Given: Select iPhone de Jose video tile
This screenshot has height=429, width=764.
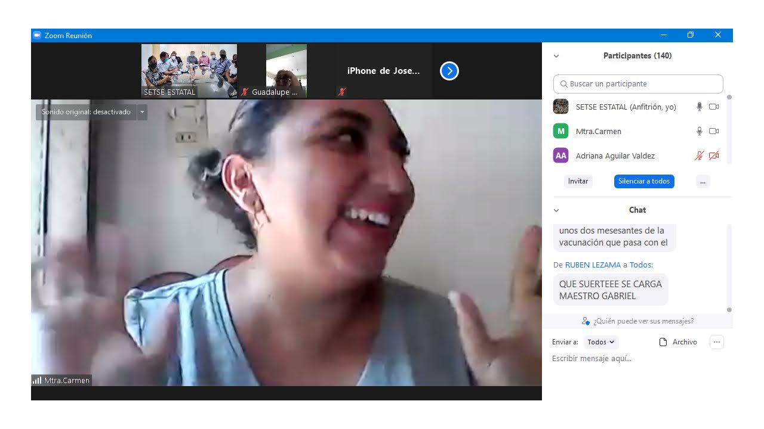Looking at the screenshot, I should pyautogui.click(x=384, y=71).
